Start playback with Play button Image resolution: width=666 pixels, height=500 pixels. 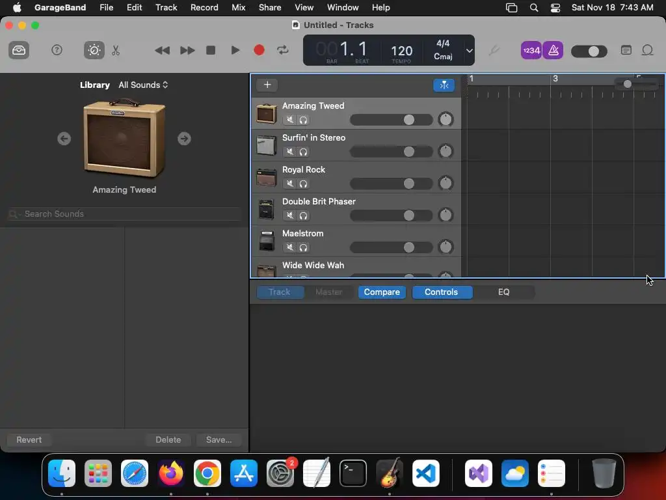235,51
